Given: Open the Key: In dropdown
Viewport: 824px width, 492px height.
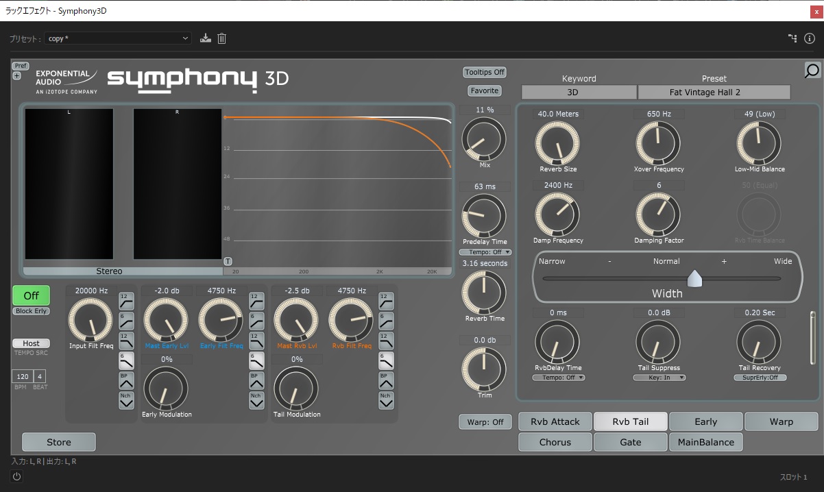Looking at the screenshot, I should [x=659, y=378].
